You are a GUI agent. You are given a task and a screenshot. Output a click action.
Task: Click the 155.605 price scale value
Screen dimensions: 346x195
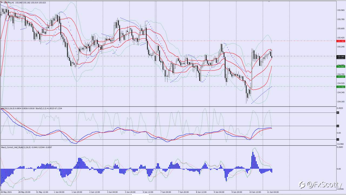(341, 29)
